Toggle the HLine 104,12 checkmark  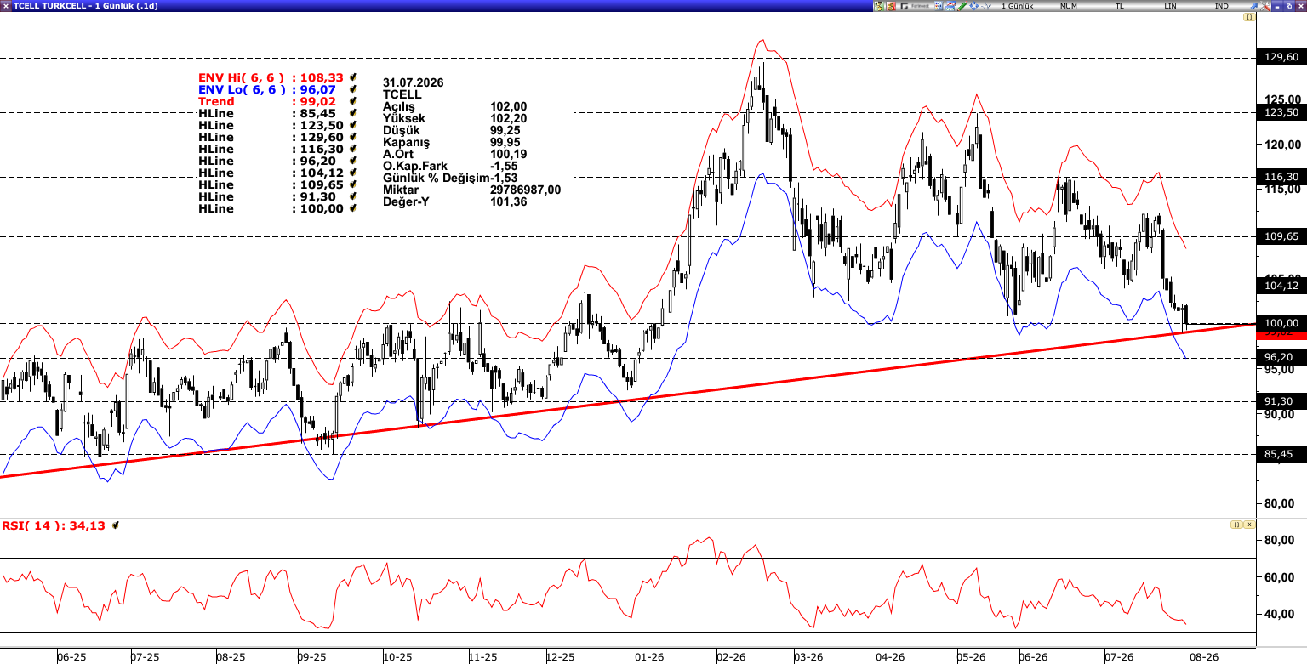pyautogui.click(x=352, y=173)
